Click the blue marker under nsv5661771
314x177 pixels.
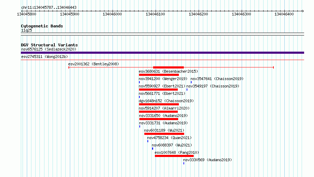[139, 97]
